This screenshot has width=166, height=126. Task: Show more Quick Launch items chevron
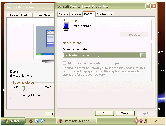(x=53, y=120)
